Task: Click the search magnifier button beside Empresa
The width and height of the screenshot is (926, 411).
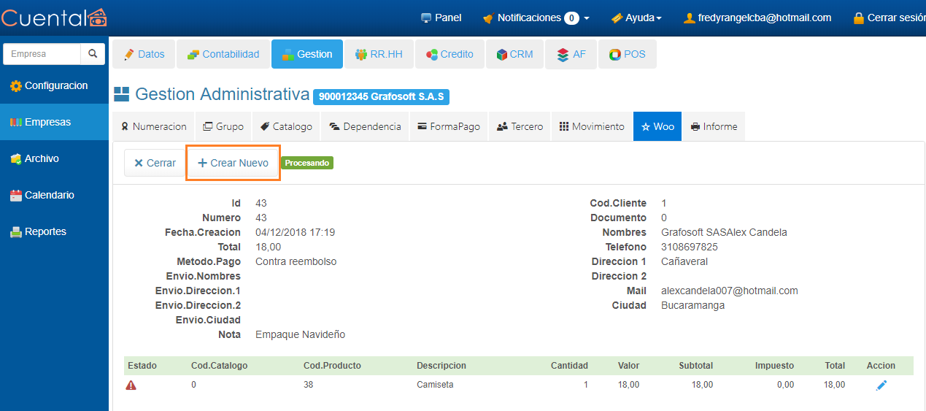Action: tap(93, 54)
